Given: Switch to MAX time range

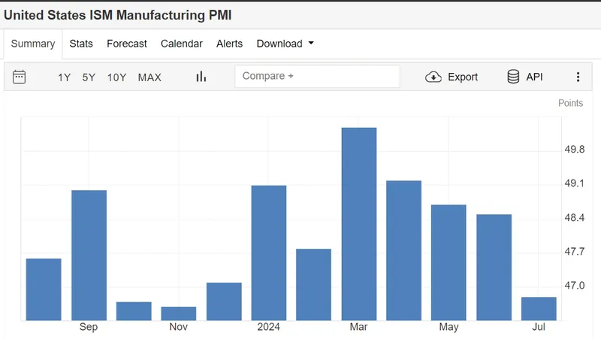Looking at the screenshot, I should 149,77.
